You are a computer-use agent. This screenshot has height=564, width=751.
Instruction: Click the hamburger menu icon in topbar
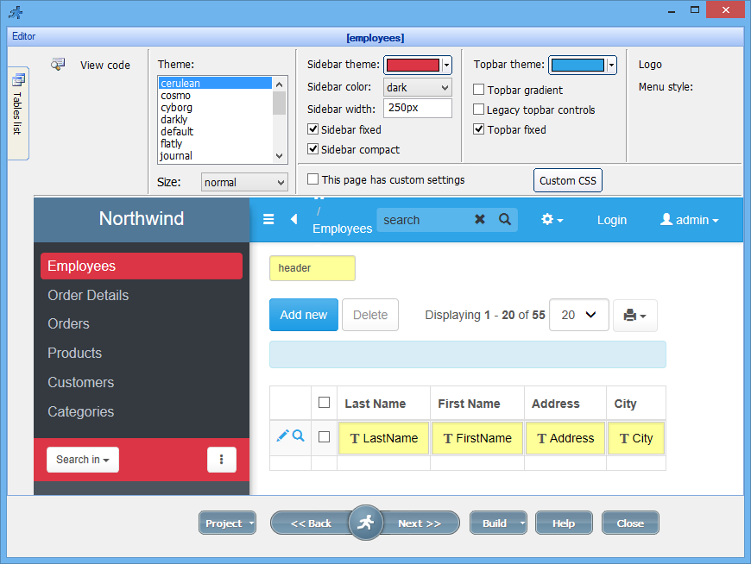click(x=268, y=220)
